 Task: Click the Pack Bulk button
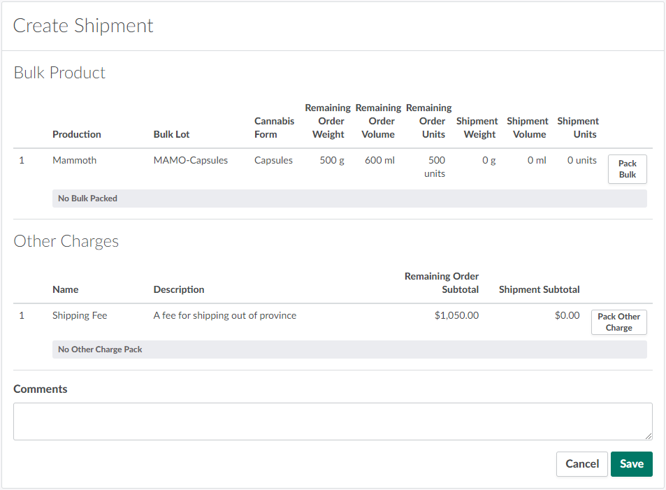[x=627, y=169]
